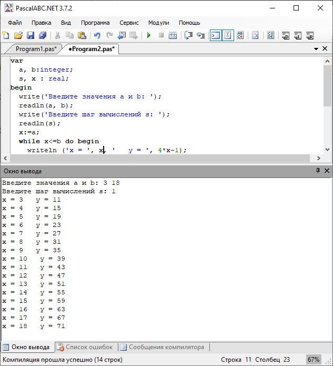
Task: Click the 'x:=a;' code line
Action: (29, 132)
